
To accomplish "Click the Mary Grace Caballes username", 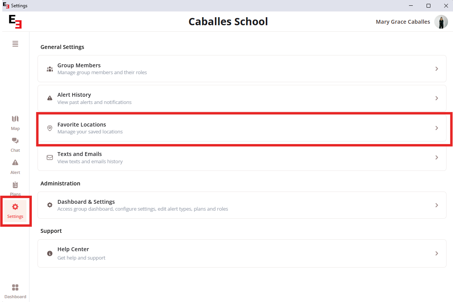I will click(403, 22).
